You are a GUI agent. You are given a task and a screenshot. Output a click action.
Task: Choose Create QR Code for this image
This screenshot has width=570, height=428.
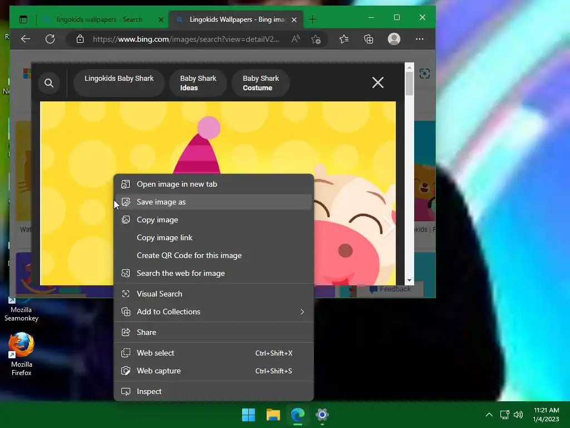(213, 255)
